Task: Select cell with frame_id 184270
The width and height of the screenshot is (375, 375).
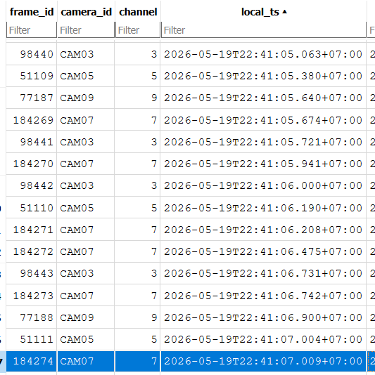Action: point(32,164)
